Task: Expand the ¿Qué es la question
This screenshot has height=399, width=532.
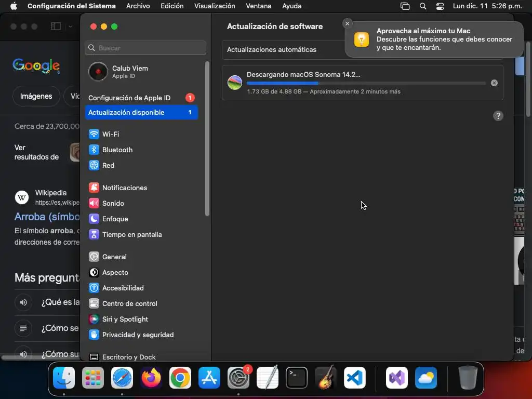Action: [47, 302]
